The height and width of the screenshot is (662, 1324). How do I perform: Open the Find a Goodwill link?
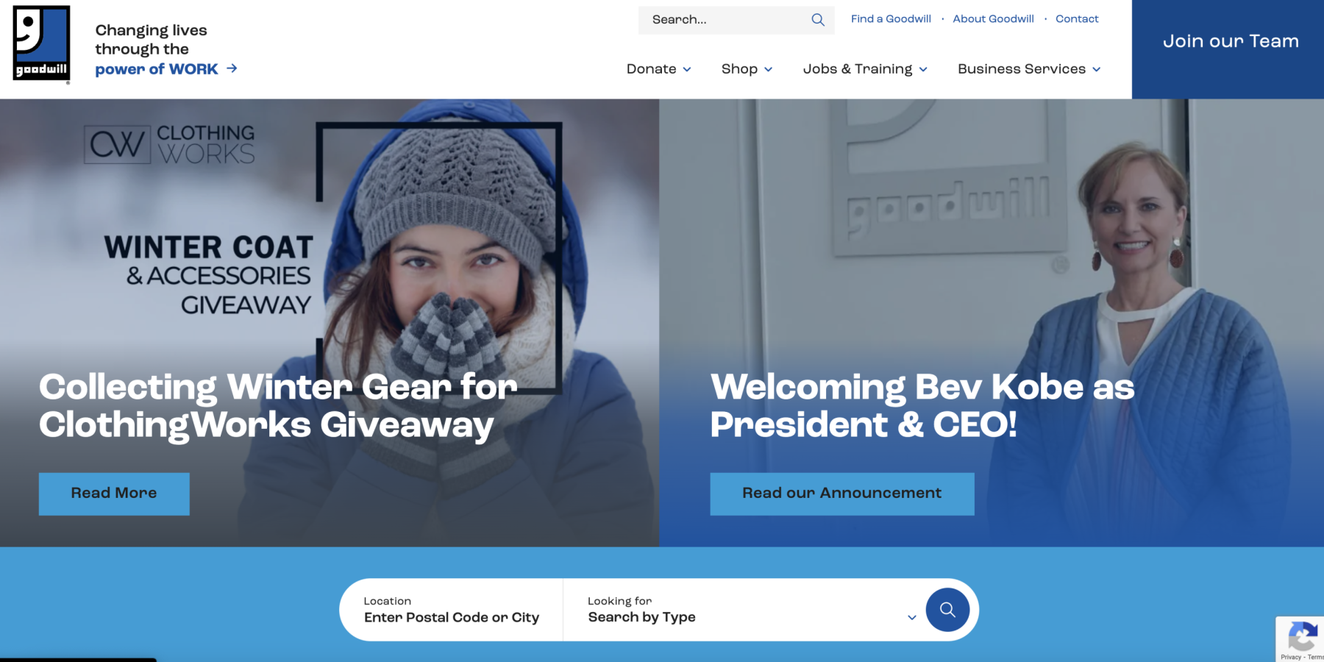[891, 19]
